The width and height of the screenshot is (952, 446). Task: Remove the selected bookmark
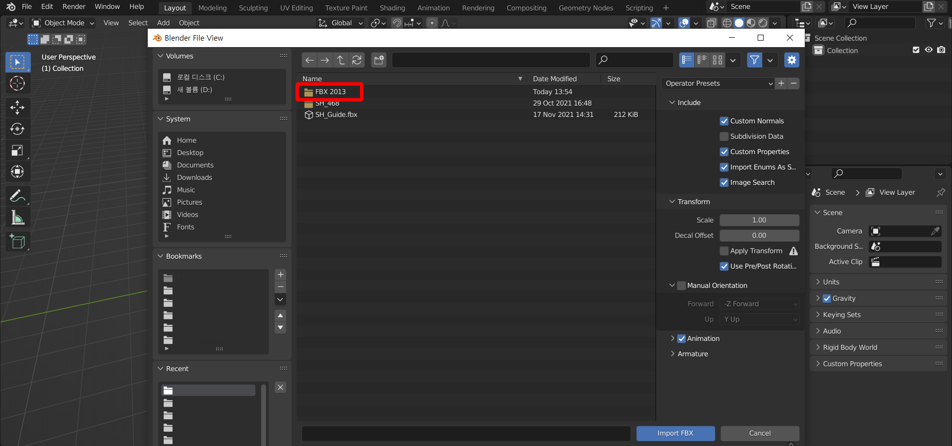pyautogui.click(x=281, y=287)
